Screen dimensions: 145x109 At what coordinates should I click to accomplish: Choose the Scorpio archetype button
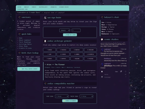coord(90,54)
